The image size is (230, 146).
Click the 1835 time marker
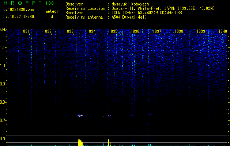pyautogui.click(x=113, y=31)
